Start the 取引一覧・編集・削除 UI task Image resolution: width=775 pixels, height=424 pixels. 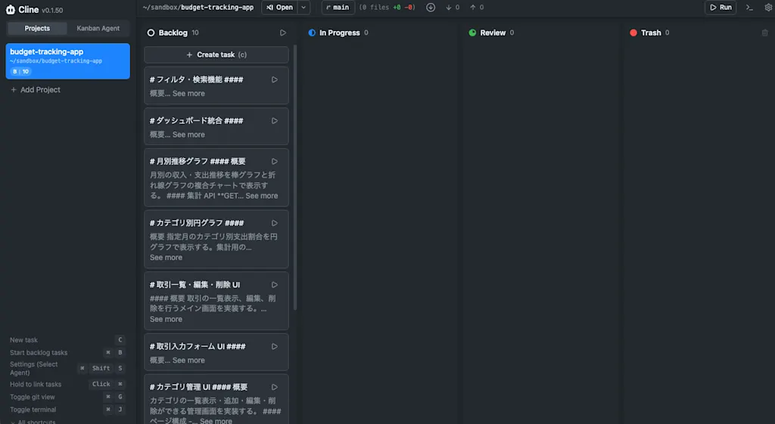(x=274, y=285)
